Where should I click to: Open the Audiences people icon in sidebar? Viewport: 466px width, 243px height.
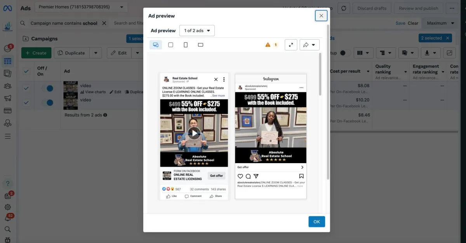click(x=8, y=86)
